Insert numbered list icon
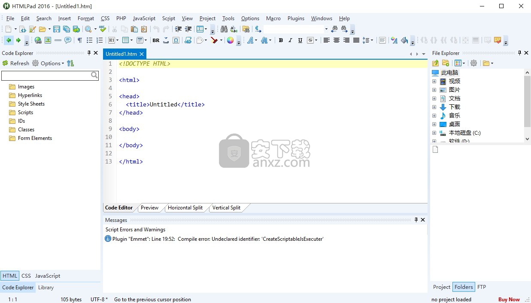531x303 pixels. click(x=100, y=40)
